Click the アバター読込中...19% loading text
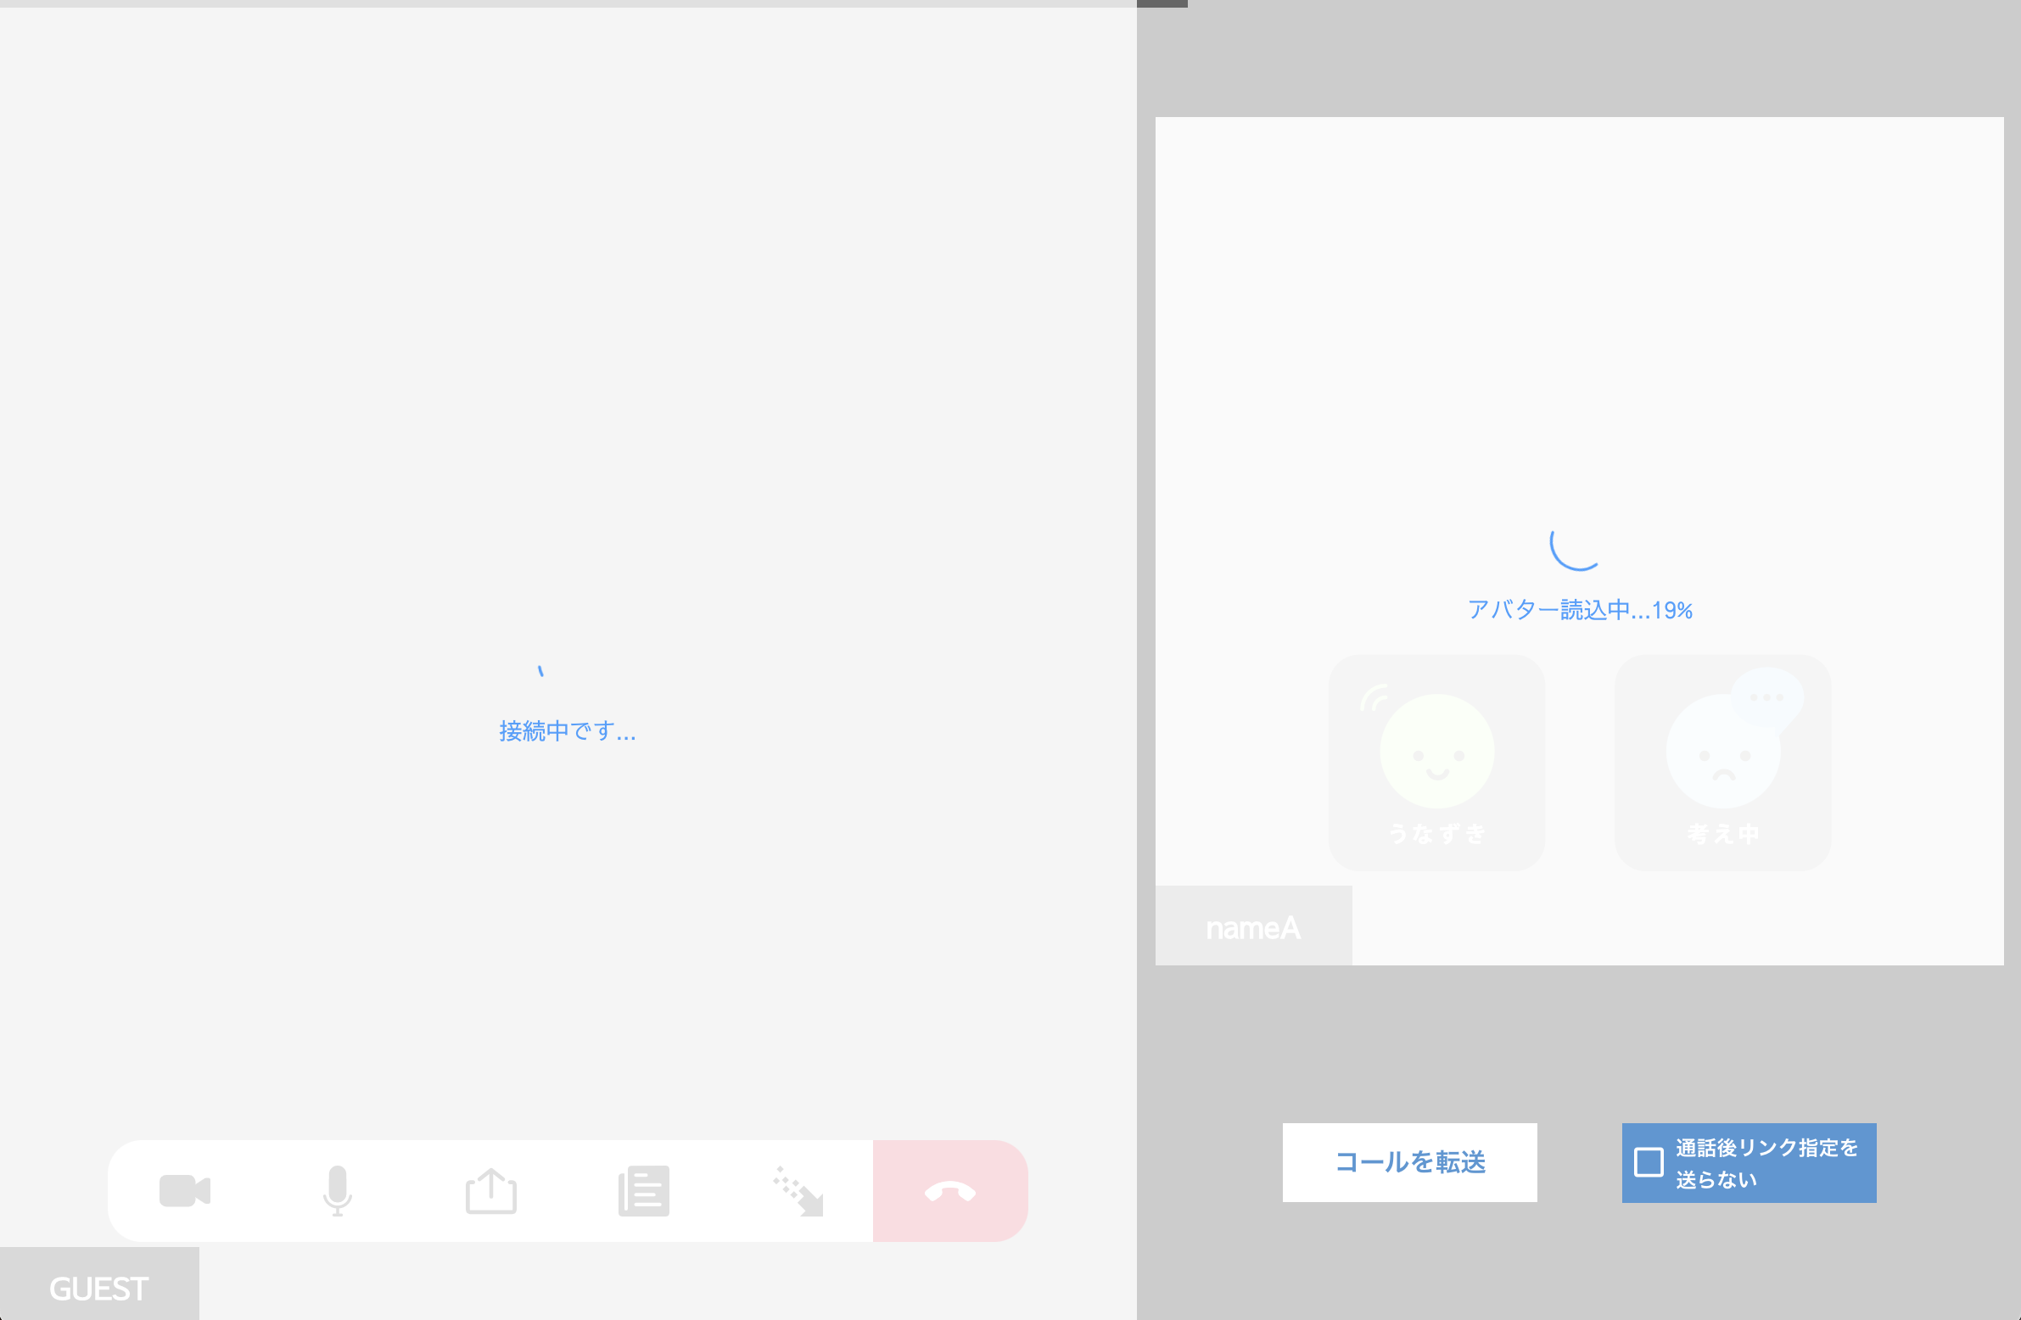This screenshot has width=2021, height=1320. (x=1580, y=609)
